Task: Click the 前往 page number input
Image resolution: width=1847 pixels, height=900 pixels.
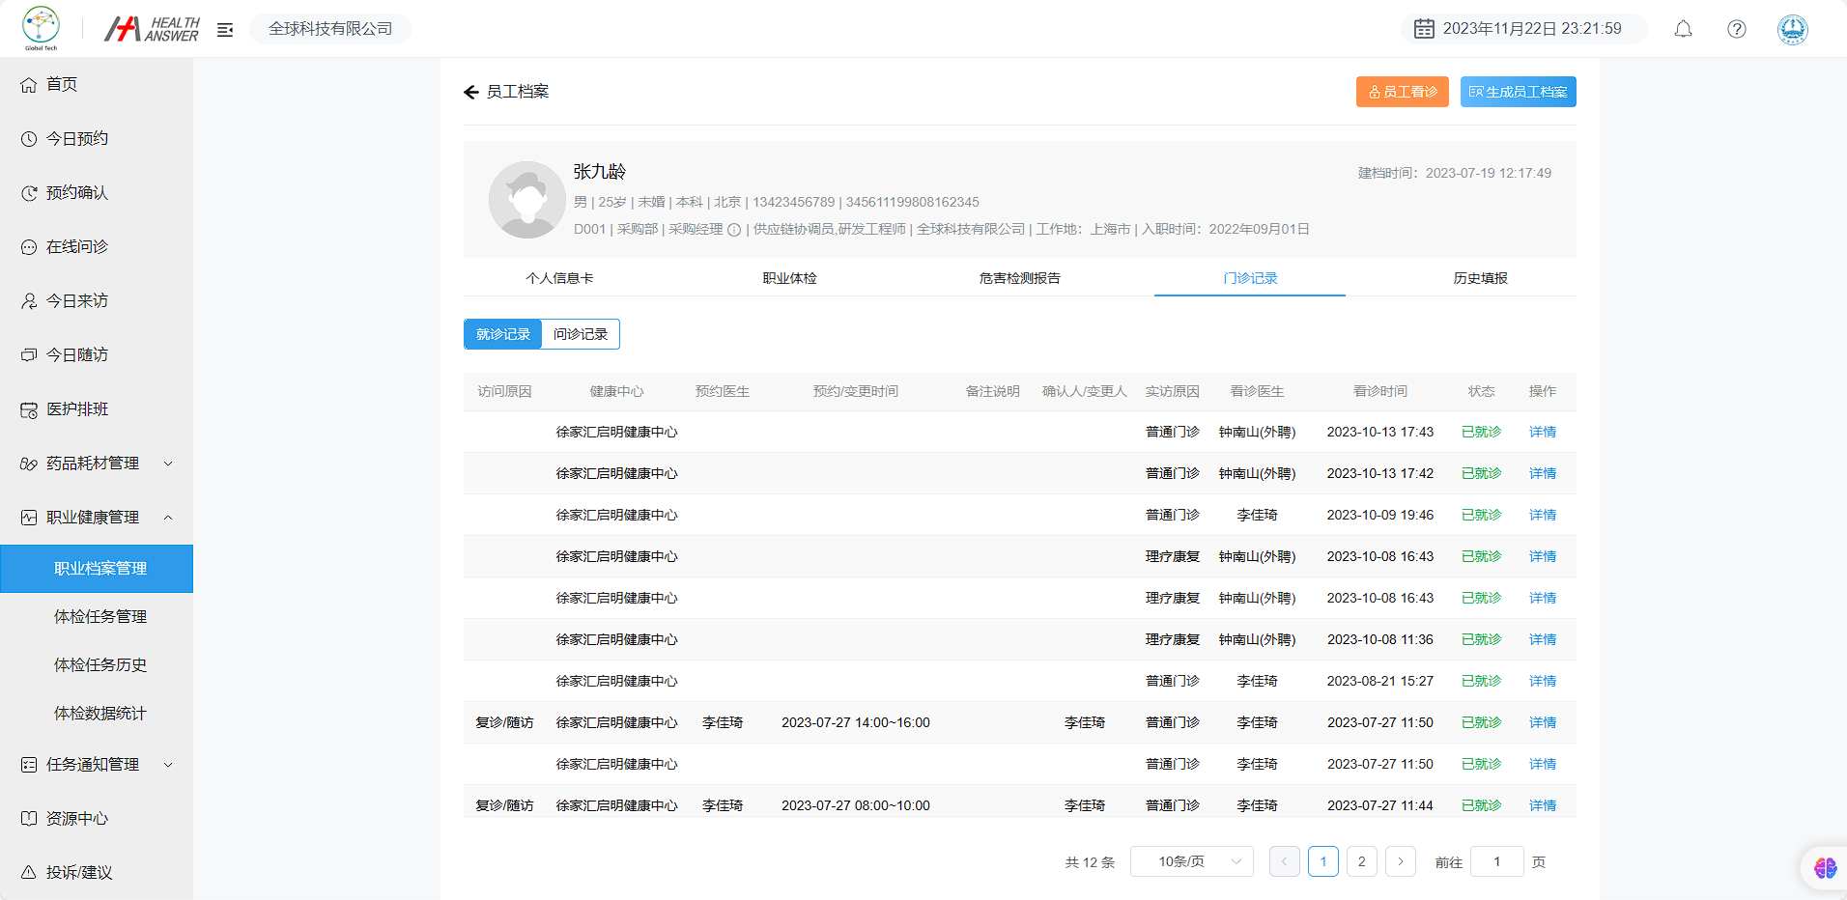Action: point(1496,861)
